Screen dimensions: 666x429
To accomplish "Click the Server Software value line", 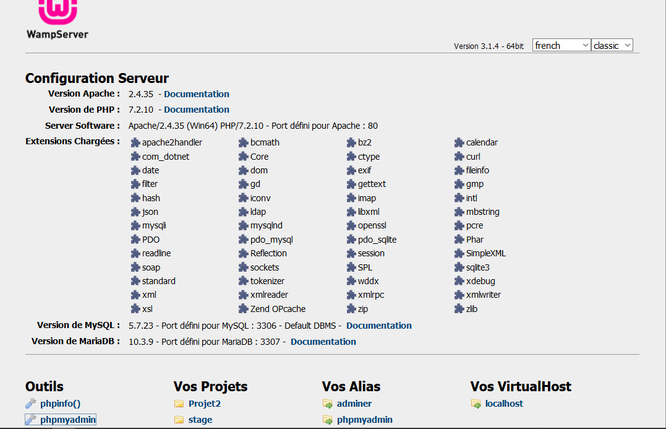I will pyautogui.click(x=253, y=126).
